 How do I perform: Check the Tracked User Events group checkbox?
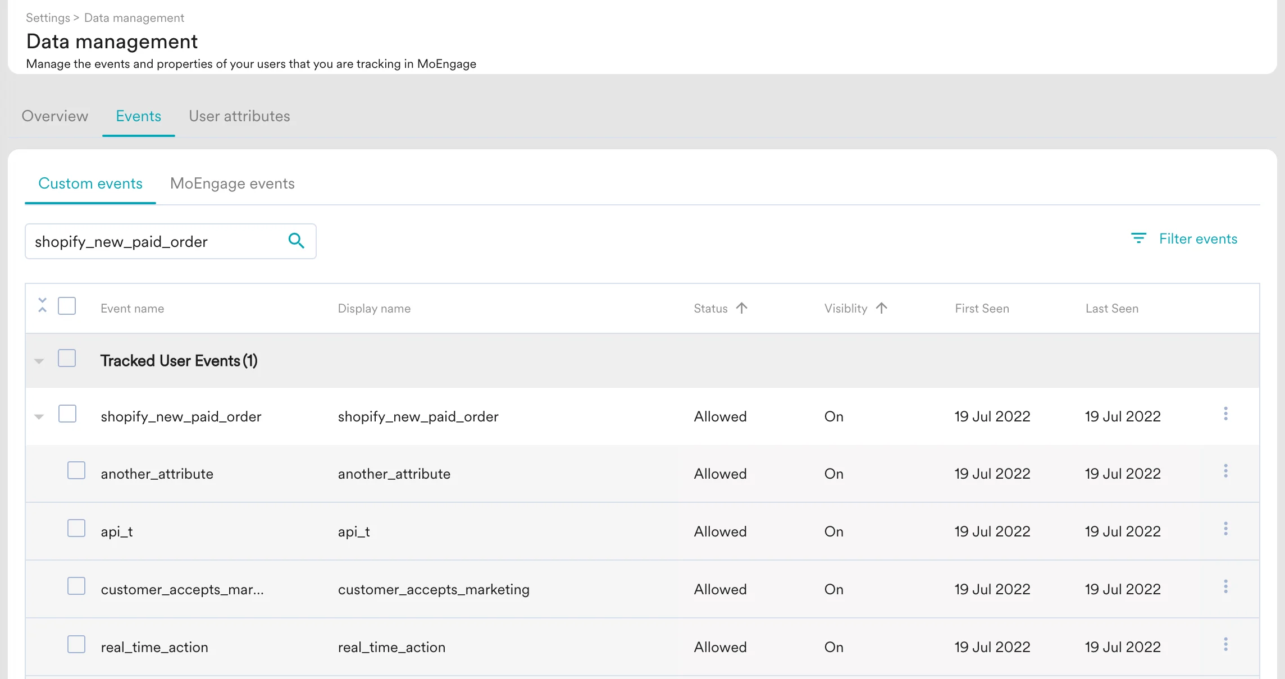click(67, 358)
